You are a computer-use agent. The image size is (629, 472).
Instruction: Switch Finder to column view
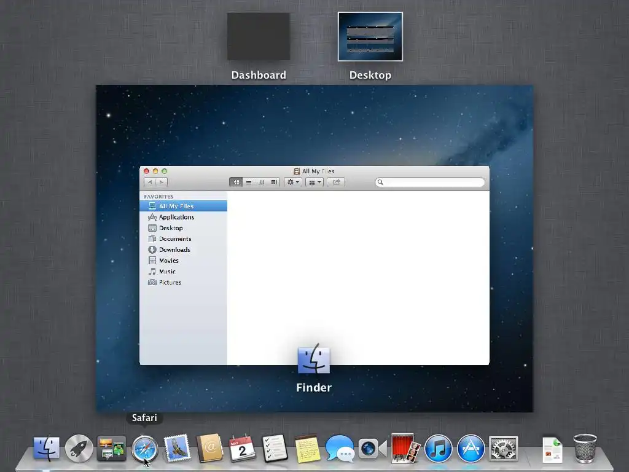[x=261, y=182]
